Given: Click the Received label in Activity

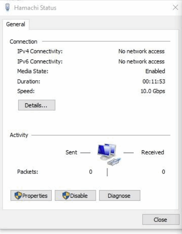Looking at the screenshot, I should click(153, 152).
